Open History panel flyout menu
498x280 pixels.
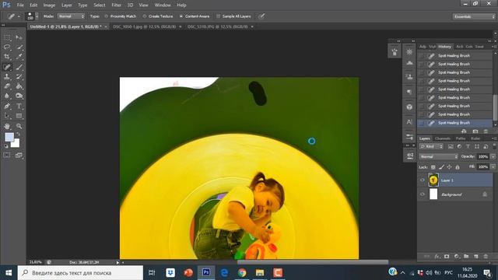[493, 47]
